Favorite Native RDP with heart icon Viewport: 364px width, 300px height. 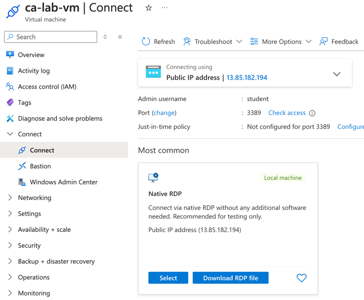click(x=302, y=278)
